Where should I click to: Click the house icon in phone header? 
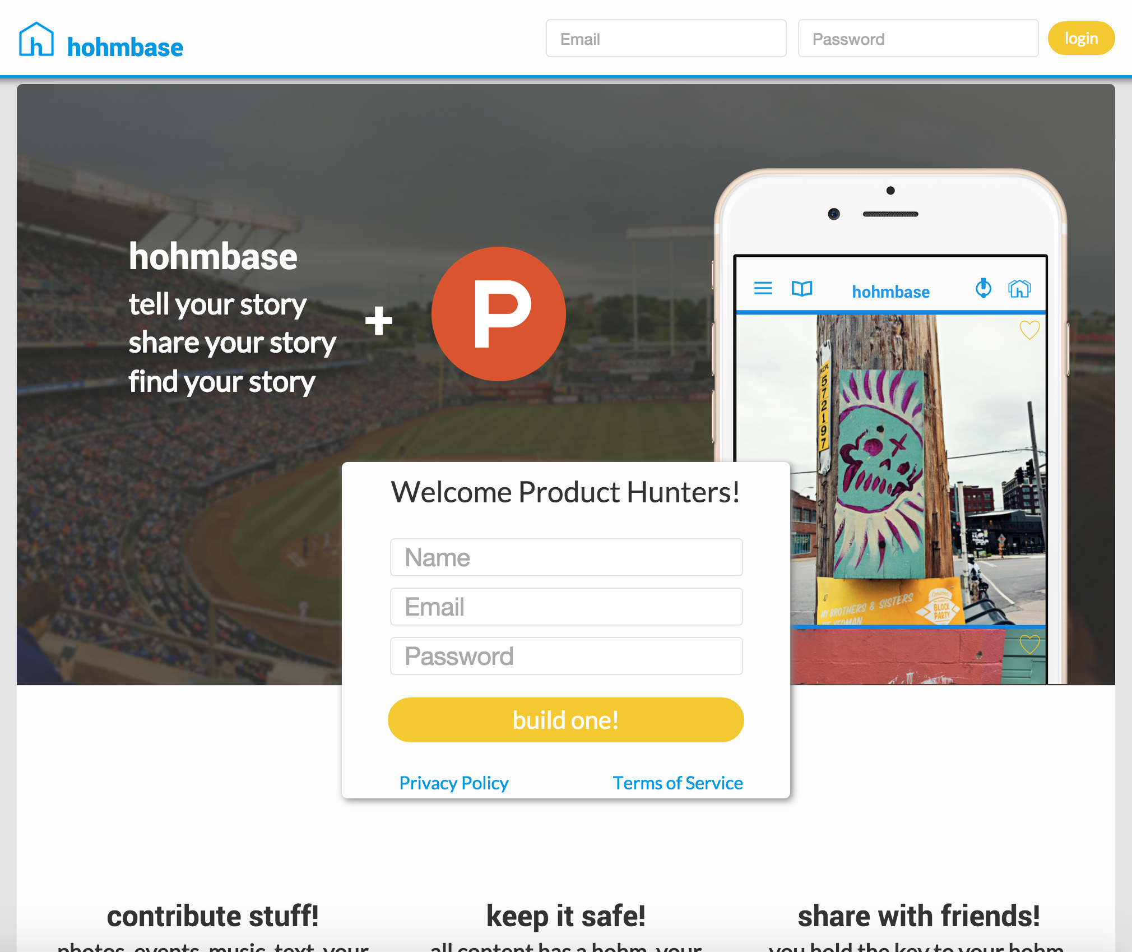point(1019,289)
